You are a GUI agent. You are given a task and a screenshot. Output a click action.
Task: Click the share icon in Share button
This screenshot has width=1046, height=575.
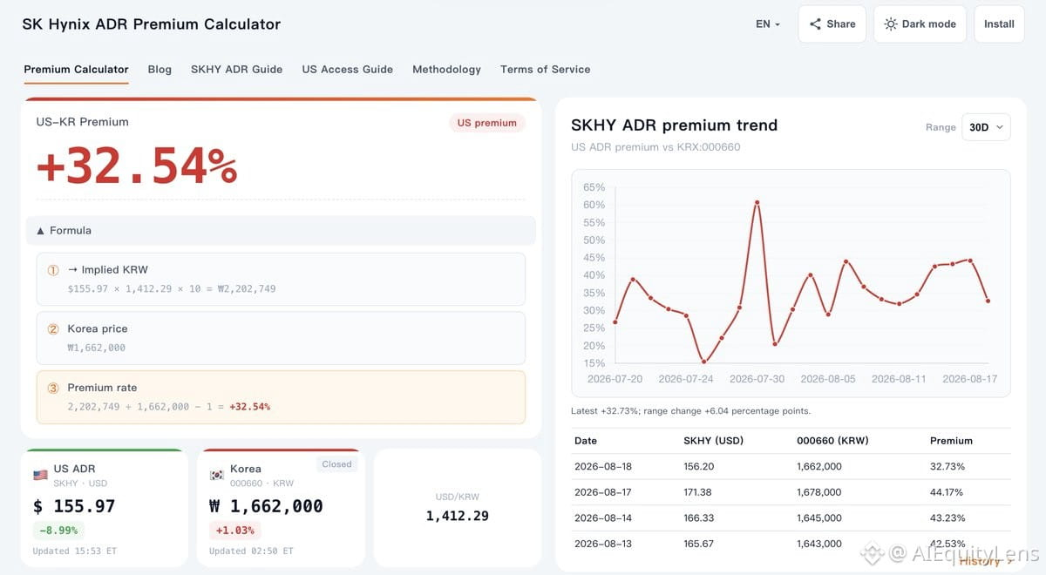coord(815,24)
